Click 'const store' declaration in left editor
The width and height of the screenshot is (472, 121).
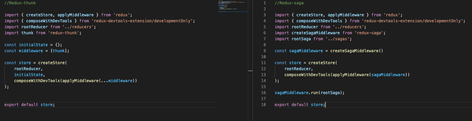pyautogui.click(x=18, y=63)
